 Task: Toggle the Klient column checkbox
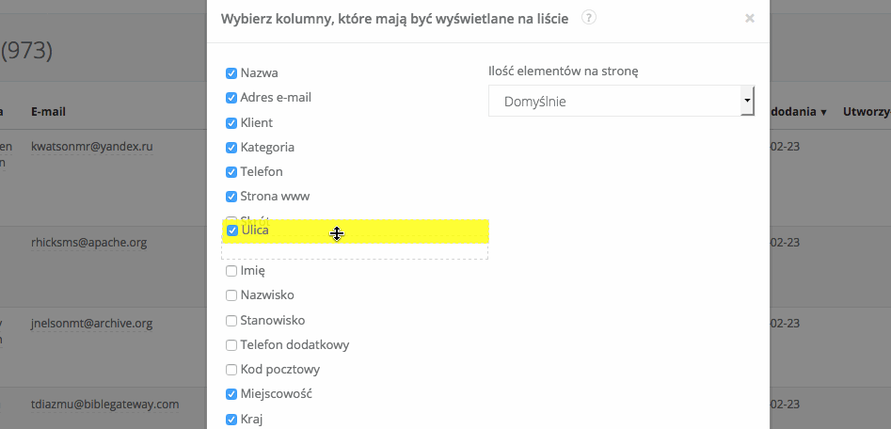231,122
